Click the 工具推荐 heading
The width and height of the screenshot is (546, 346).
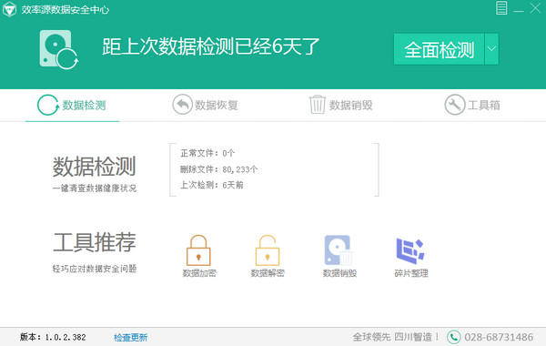(95, 242)
